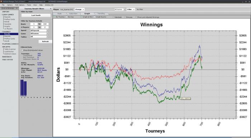Click the # Players maximum field
This screenshot has height=138, width=251.
(x=45, y=27)
